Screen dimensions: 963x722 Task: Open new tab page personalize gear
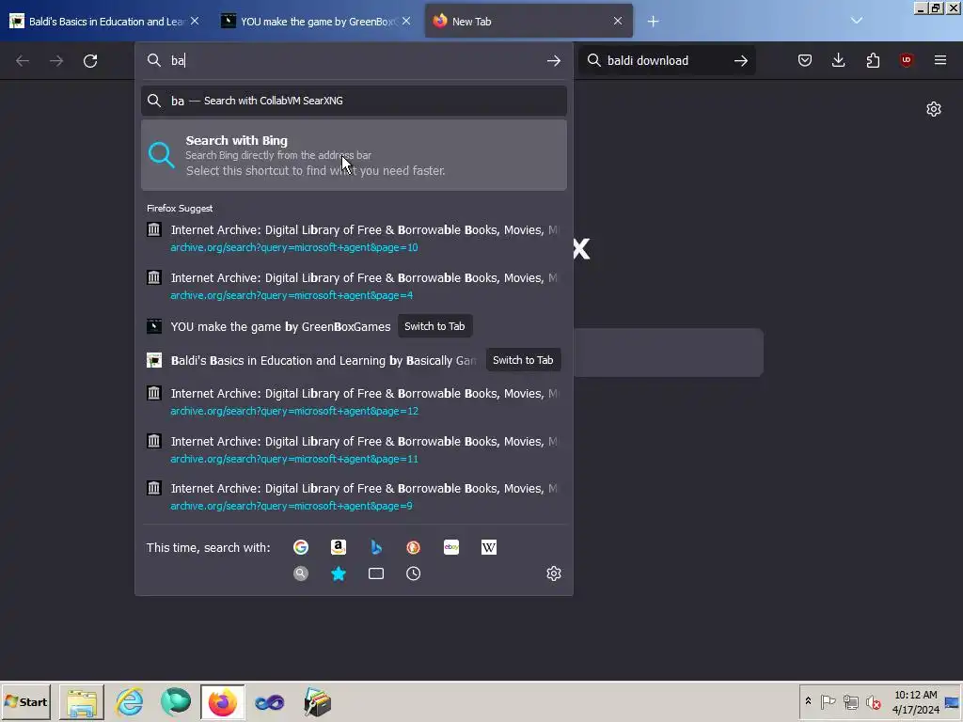934,109
